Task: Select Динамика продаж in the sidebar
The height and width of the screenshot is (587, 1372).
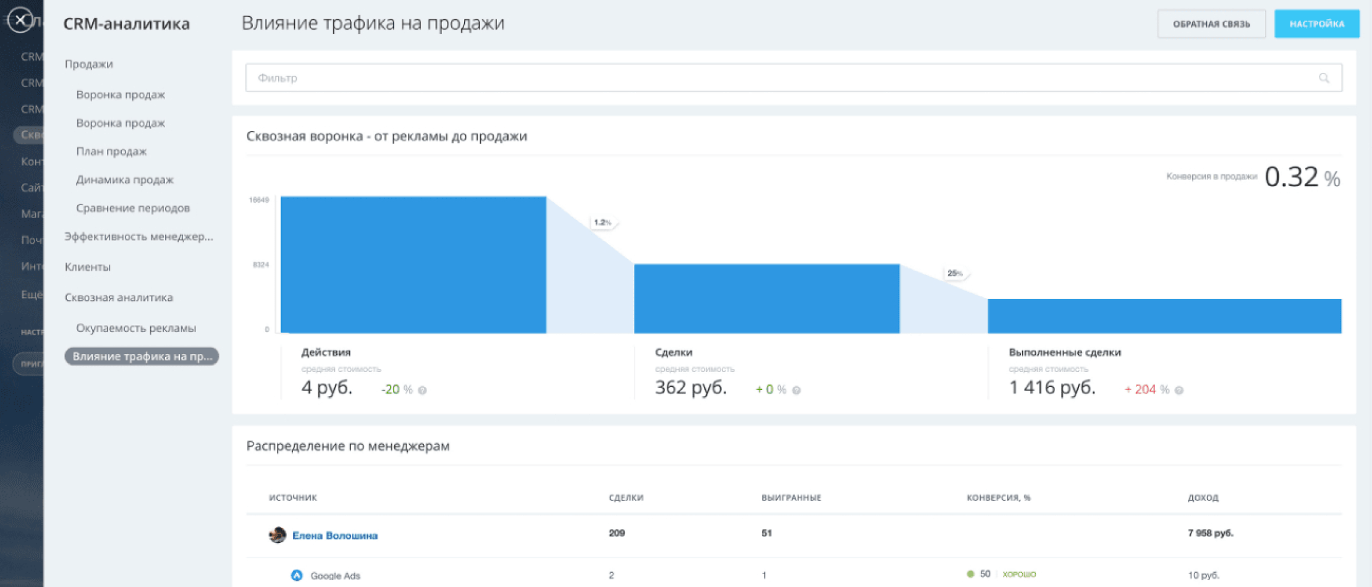Action: point(125,180)
